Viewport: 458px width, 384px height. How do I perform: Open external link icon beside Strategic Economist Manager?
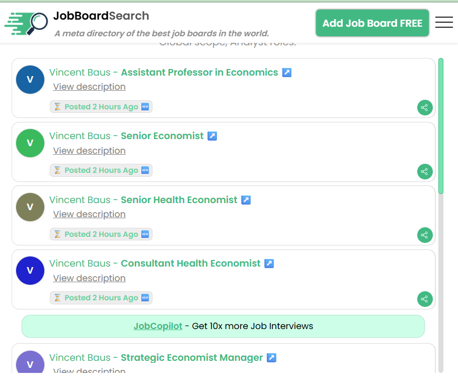[271, 358]
